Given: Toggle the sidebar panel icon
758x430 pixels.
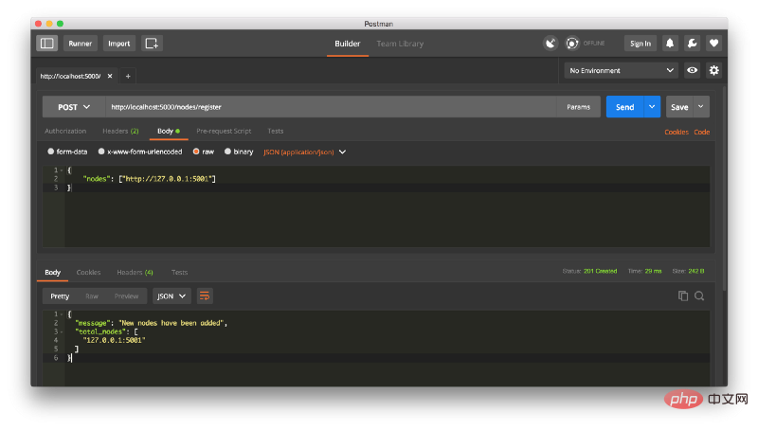Looking at the screenshot, I should tap(46, 43).
